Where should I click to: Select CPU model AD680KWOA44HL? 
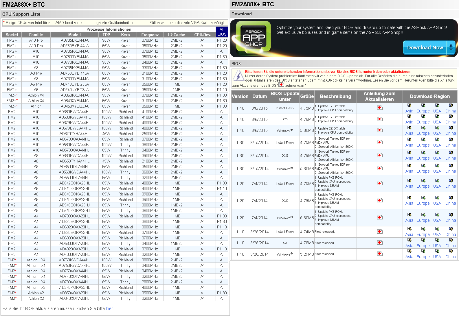pyautogui.click(x=75, y=117)
